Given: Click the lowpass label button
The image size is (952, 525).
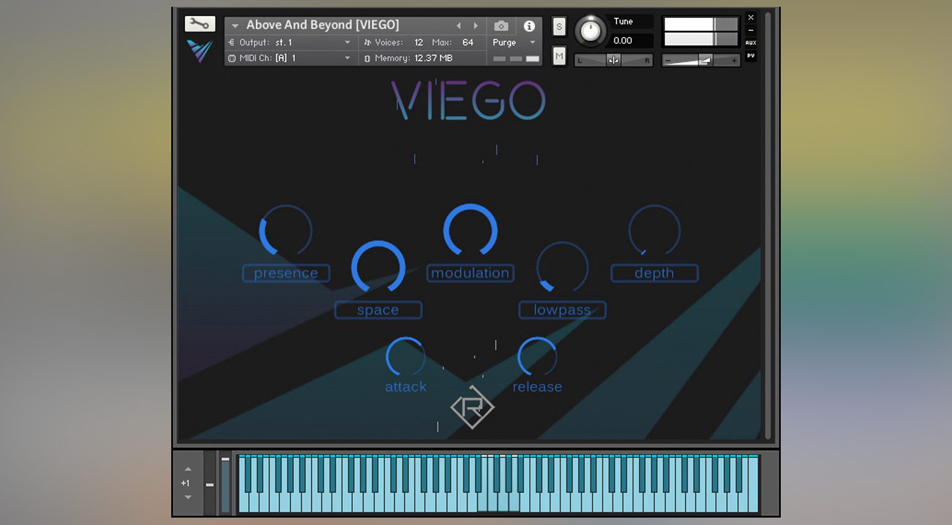Looking at the screenshot, I should pyautogui.click(x=562, y=310).
